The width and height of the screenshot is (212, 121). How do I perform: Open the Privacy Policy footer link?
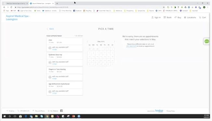171,111
